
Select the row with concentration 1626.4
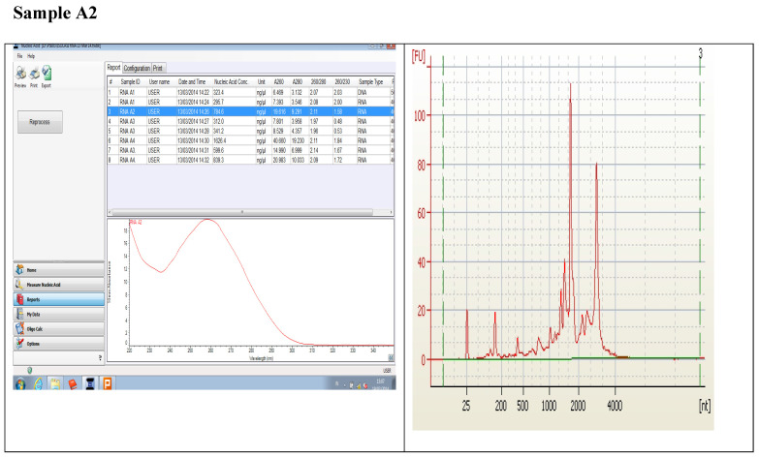(250, 140)
